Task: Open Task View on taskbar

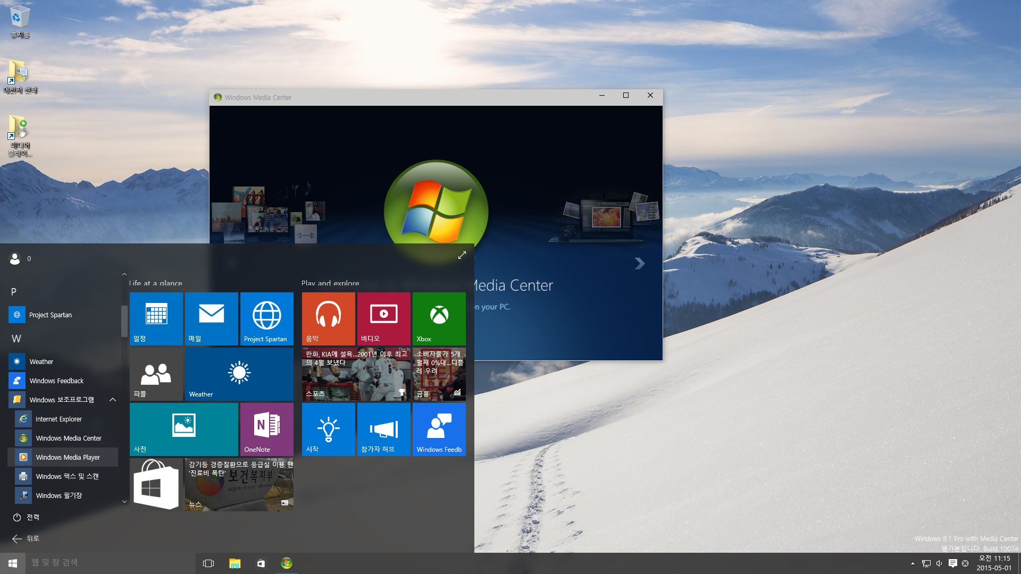Action: tap(208, 563)
